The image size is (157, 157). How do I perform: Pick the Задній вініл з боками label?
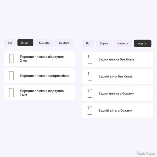click(x=115, y=110)
